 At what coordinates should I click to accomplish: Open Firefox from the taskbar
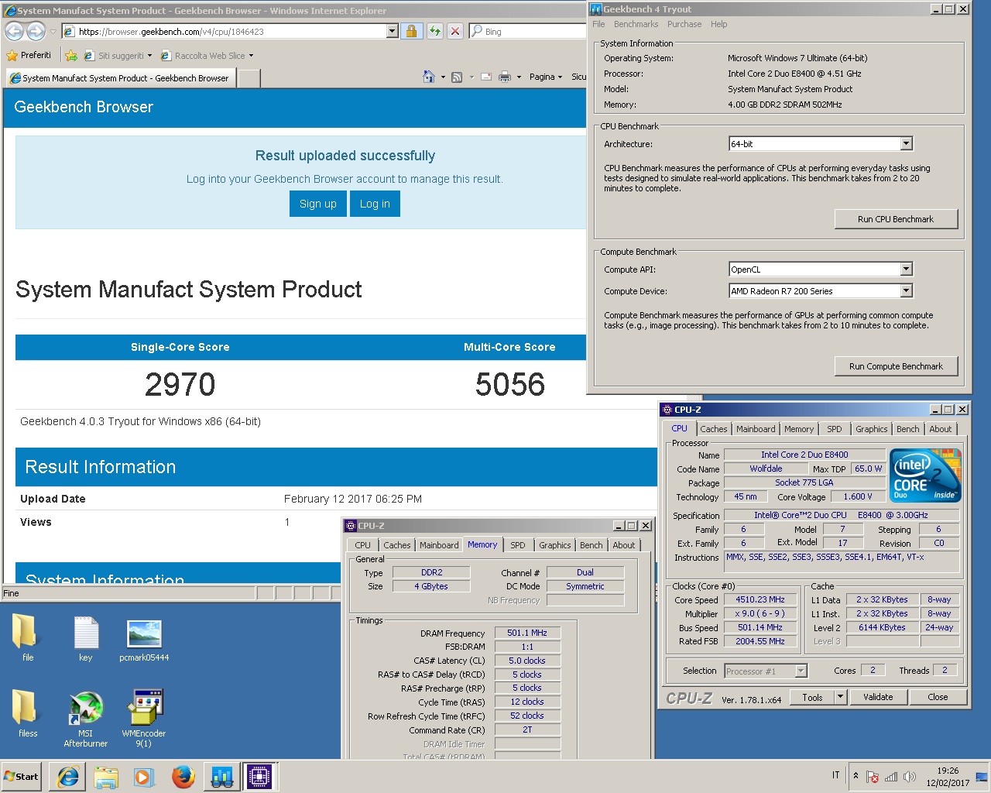pos(183,777)
